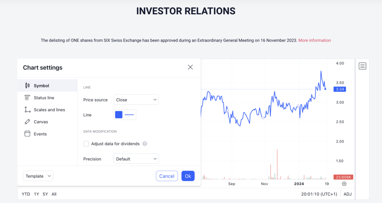Click the Canvas pencil icon

pos(27,122)
